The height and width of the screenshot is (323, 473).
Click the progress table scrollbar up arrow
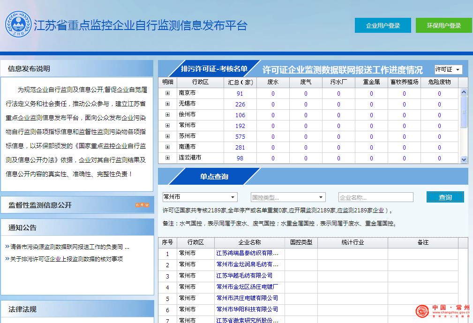pyautogui.click(x=464, y=92)
